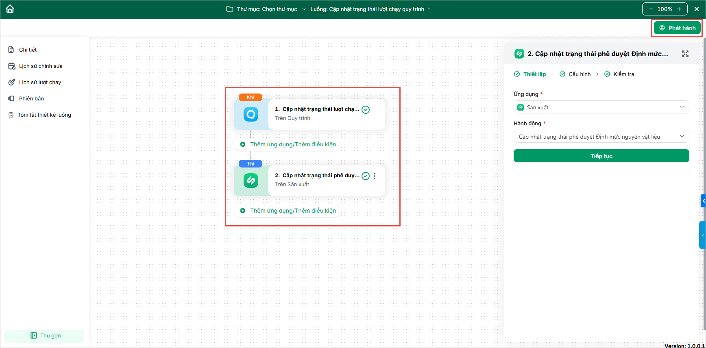Click the Phiên bản version icon
The image size is (706, 348).
coord(11,98)
